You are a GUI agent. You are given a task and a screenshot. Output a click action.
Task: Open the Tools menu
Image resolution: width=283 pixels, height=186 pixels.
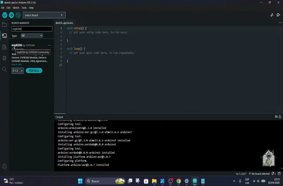(24, 8)
